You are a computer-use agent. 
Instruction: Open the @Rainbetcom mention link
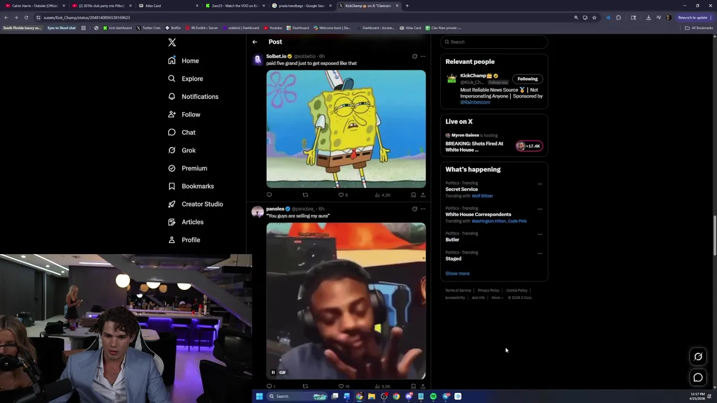click(475, 102)
